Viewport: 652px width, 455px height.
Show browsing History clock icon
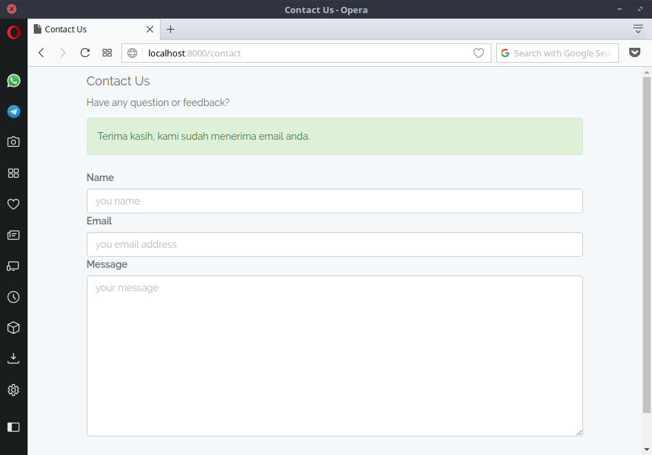pyautogui.click(x=13, y=297)
